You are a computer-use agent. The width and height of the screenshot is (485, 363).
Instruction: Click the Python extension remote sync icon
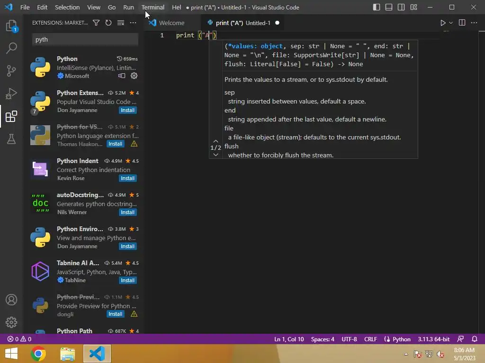[122, 76]
